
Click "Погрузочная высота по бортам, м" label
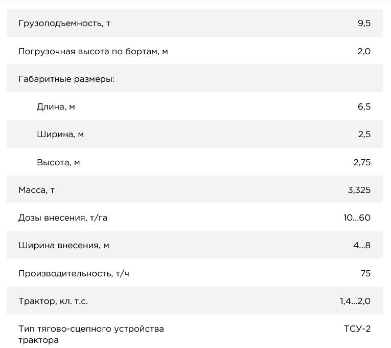click(x=93, y=51)
